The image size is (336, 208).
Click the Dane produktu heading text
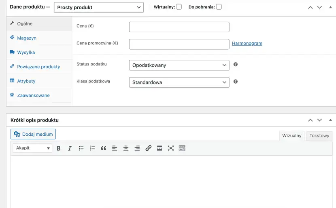(28, 7)
